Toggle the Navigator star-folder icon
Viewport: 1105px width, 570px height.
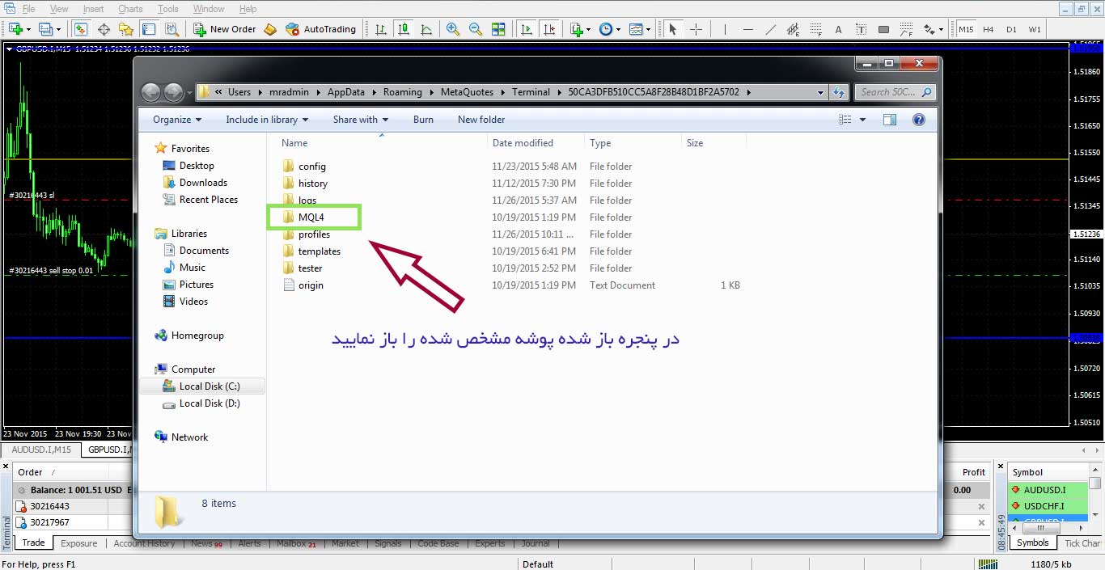pyautogui.click(x=126, y=29)
